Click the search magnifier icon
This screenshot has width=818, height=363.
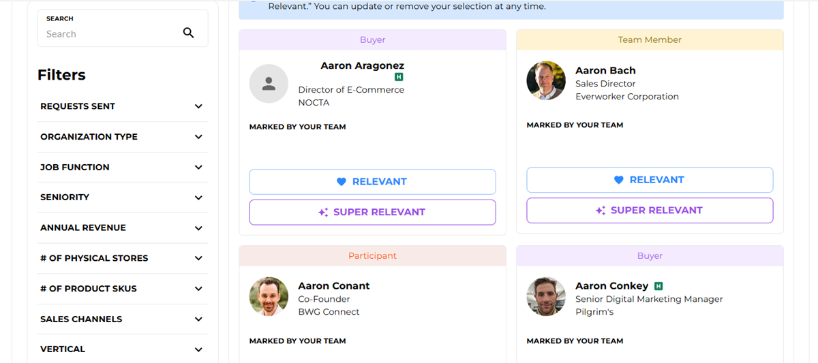pos(189,33)
